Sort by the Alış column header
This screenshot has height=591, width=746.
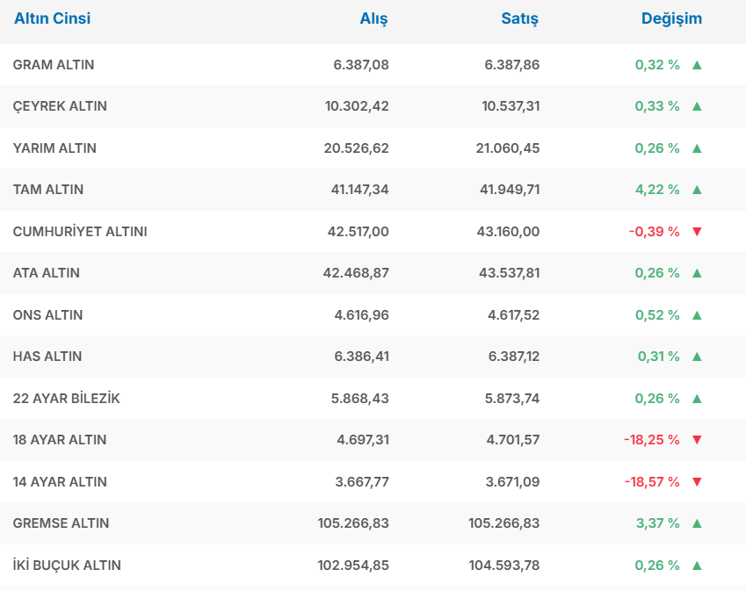373,18
